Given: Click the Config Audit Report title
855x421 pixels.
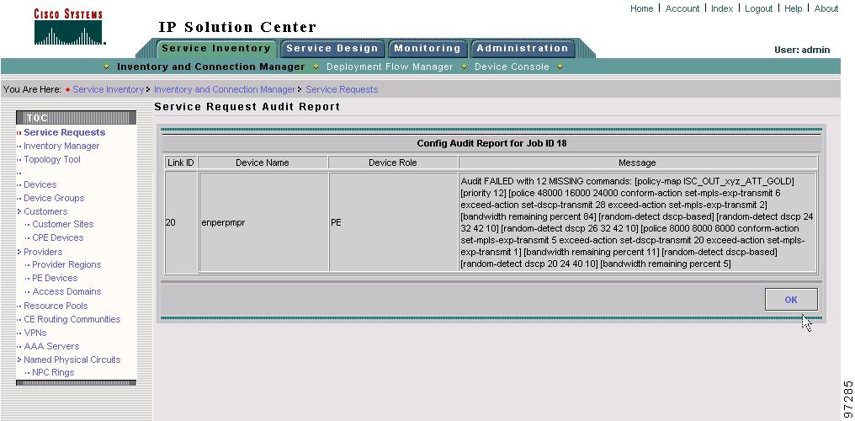Looking at the screenshot, I should pyautogui.click(x=493, y=144).
